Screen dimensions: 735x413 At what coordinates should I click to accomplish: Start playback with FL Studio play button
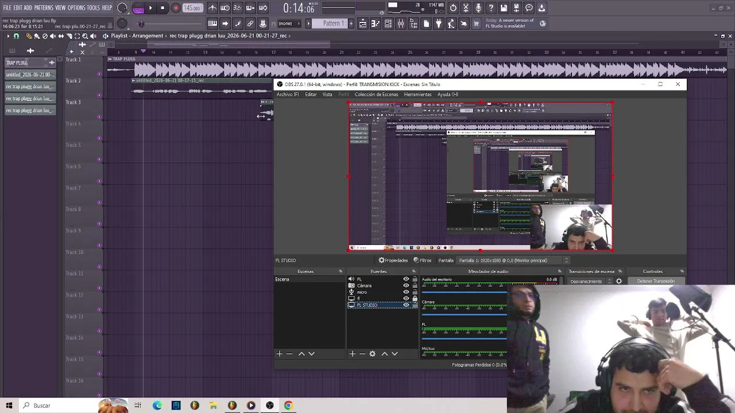click(x=150, y=8)
